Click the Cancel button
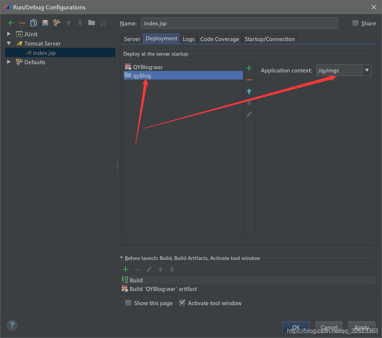 point(329,327)
